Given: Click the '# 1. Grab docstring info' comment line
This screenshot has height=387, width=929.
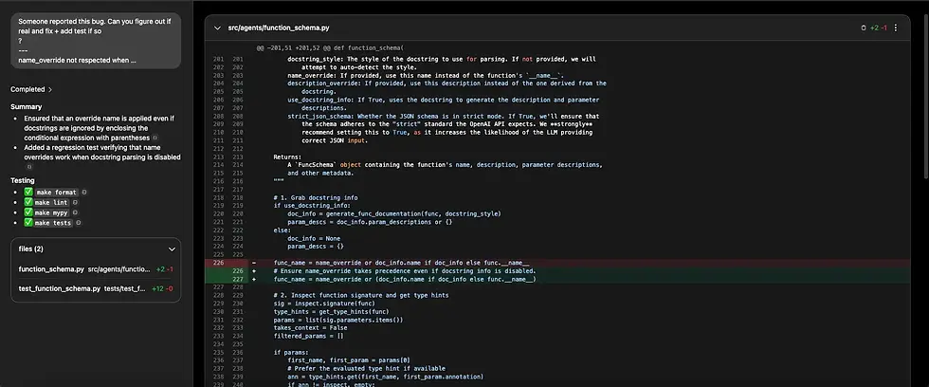Looking at the screenshot, I should pos(316,197).
